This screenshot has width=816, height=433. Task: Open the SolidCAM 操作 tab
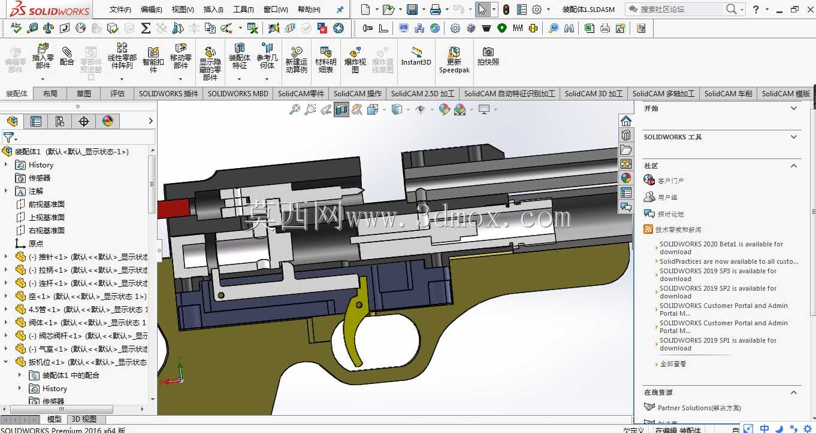(x=358, y=93)
